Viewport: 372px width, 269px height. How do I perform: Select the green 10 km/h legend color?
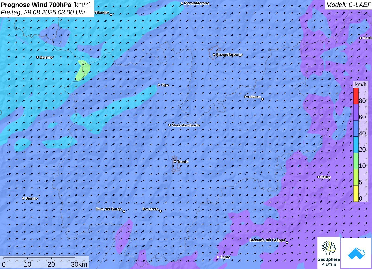[x=356, y=161]
